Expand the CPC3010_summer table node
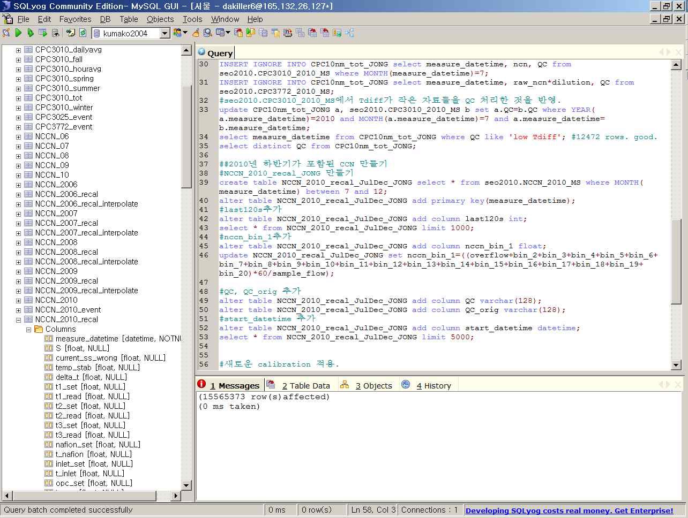 coord(18,88)
